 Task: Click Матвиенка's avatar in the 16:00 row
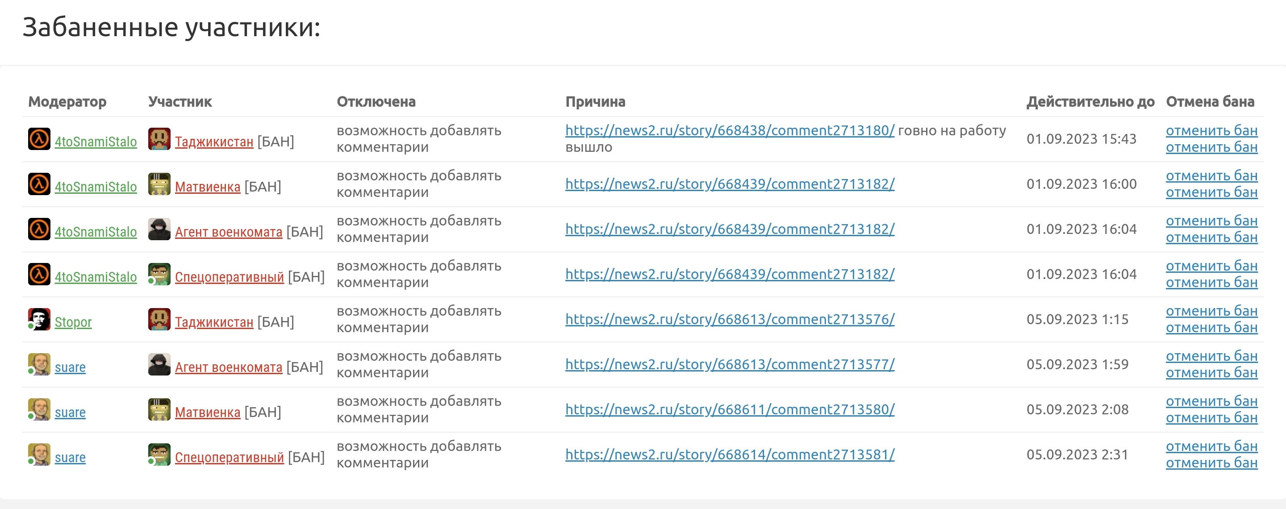[x=159, y=184]
